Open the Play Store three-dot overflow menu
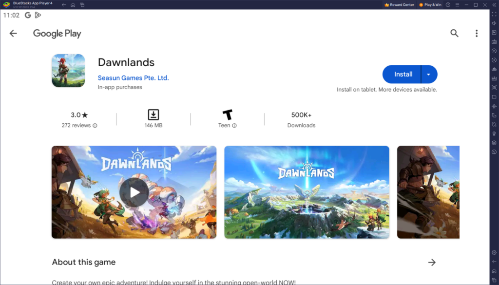 (x=476, y=33)
